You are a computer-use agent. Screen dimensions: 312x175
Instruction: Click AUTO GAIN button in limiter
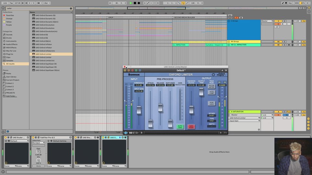[180, 127]
